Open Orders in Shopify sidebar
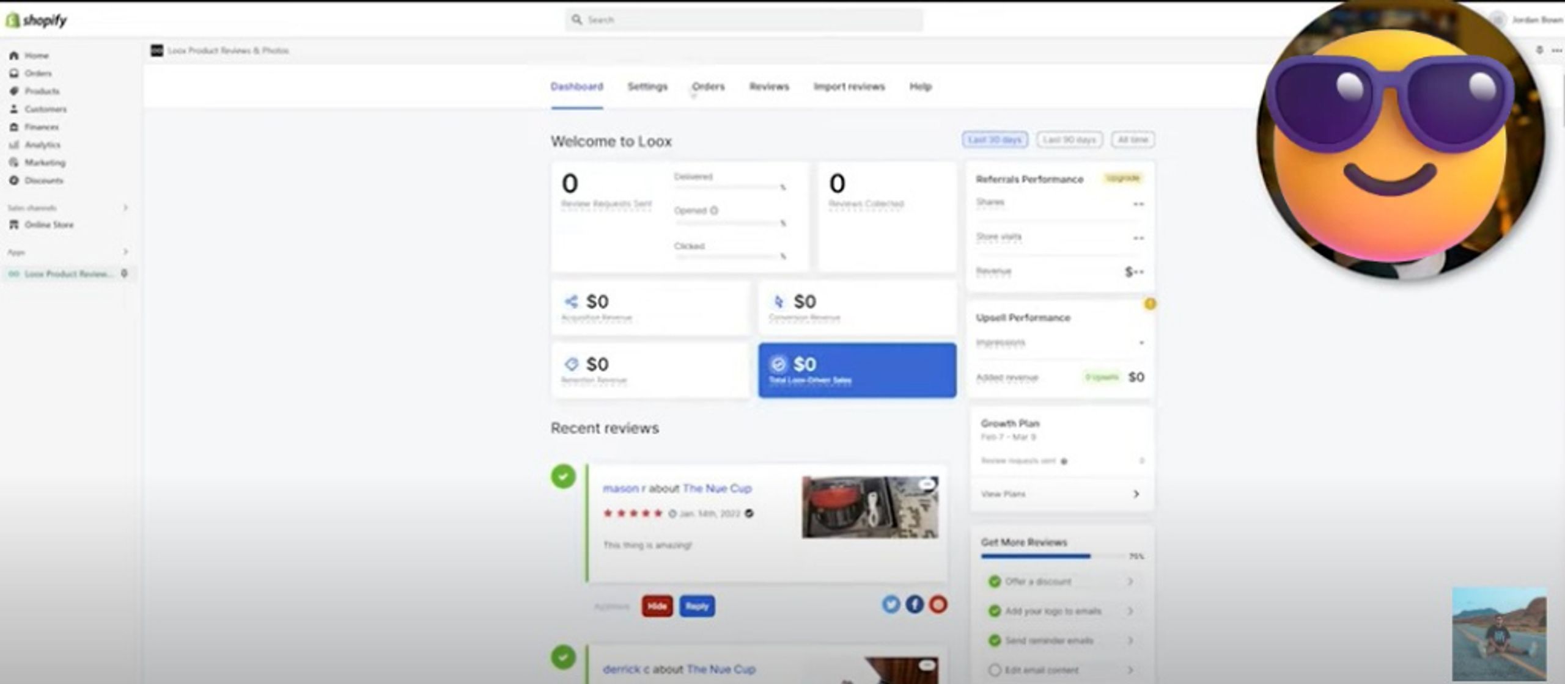 [38, 73]
